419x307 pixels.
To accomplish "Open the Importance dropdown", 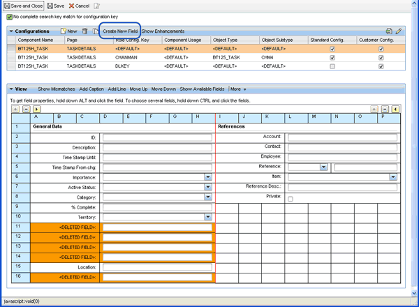I will tap(208, 177).
